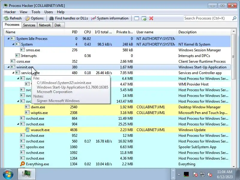Switch to the Services tab
240x180 pixels.
coord(29,25)
